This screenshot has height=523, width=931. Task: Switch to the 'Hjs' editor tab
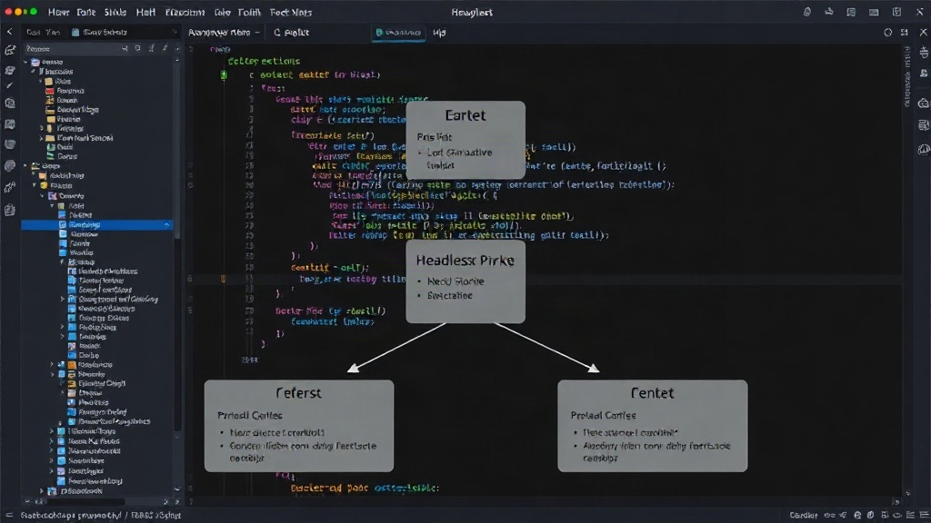(439, 33)
